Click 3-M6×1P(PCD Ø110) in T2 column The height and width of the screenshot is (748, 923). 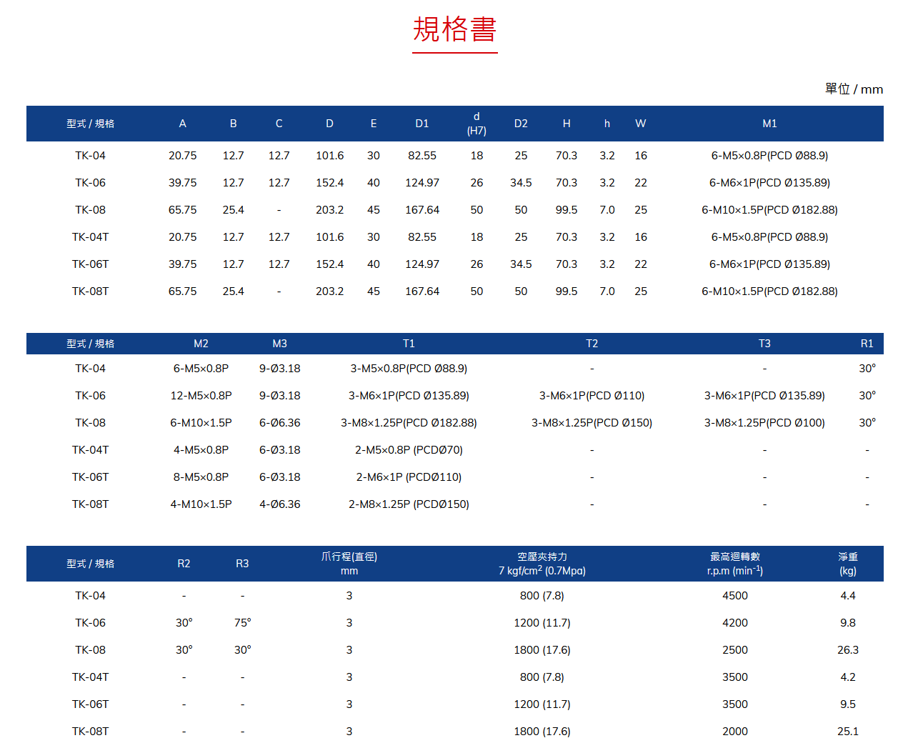pos(592,396)
